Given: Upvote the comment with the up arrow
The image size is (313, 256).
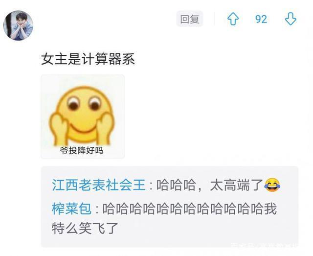Looking at the screenshot, I should [233, 19].
